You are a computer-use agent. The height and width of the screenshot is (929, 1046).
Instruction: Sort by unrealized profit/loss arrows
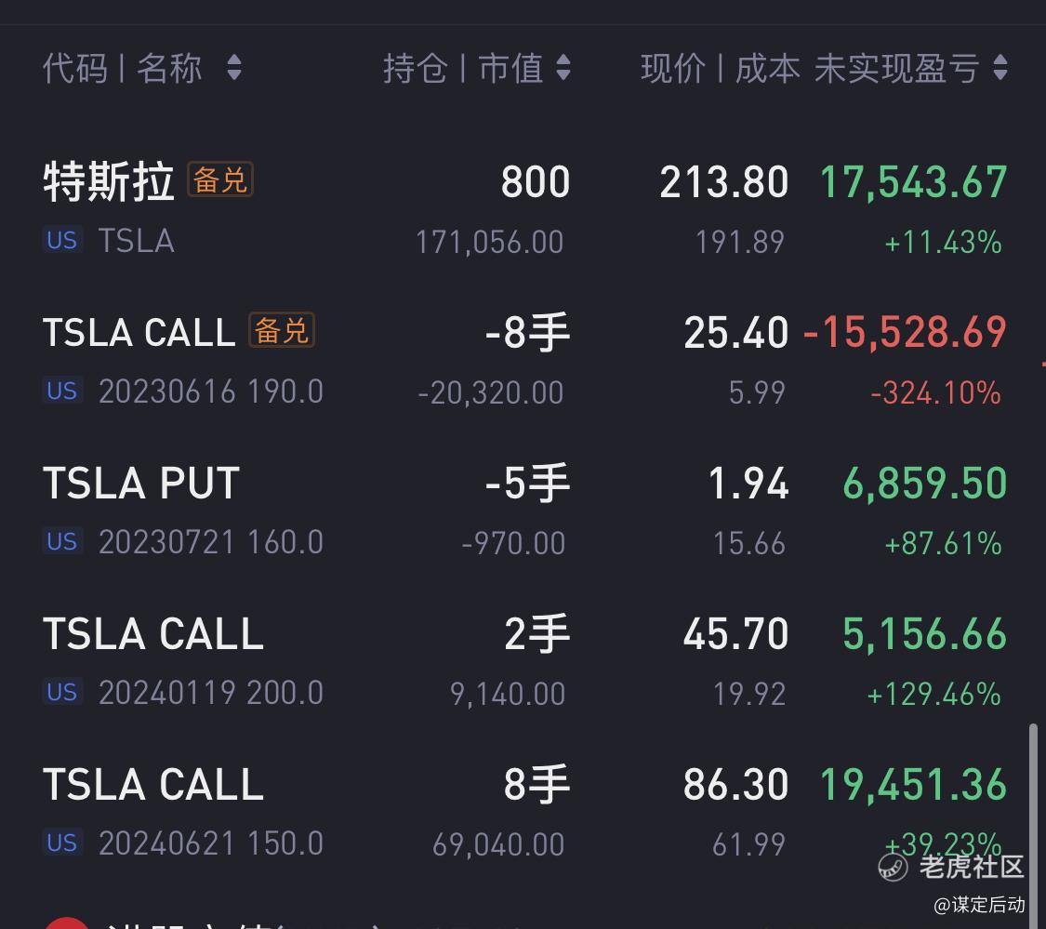(1000, 68)
